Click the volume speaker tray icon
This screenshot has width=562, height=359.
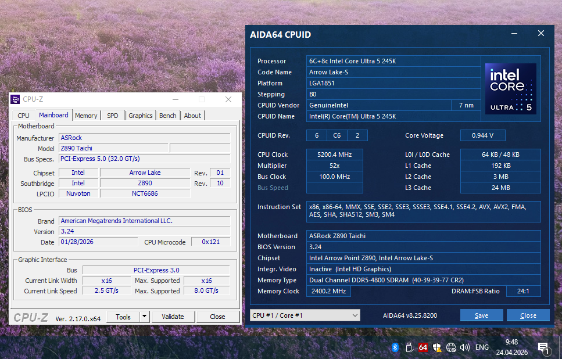point(464,347)
